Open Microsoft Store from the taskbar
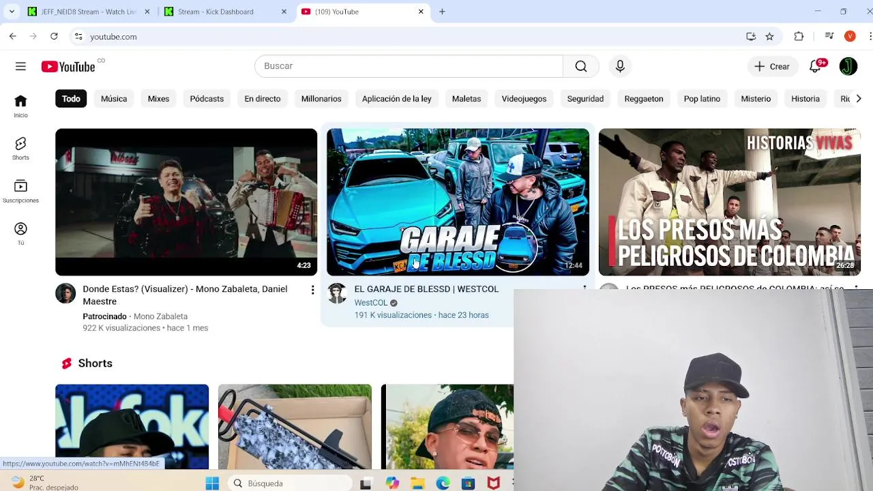This screenshot has height=491, width=873. (468, 483)
